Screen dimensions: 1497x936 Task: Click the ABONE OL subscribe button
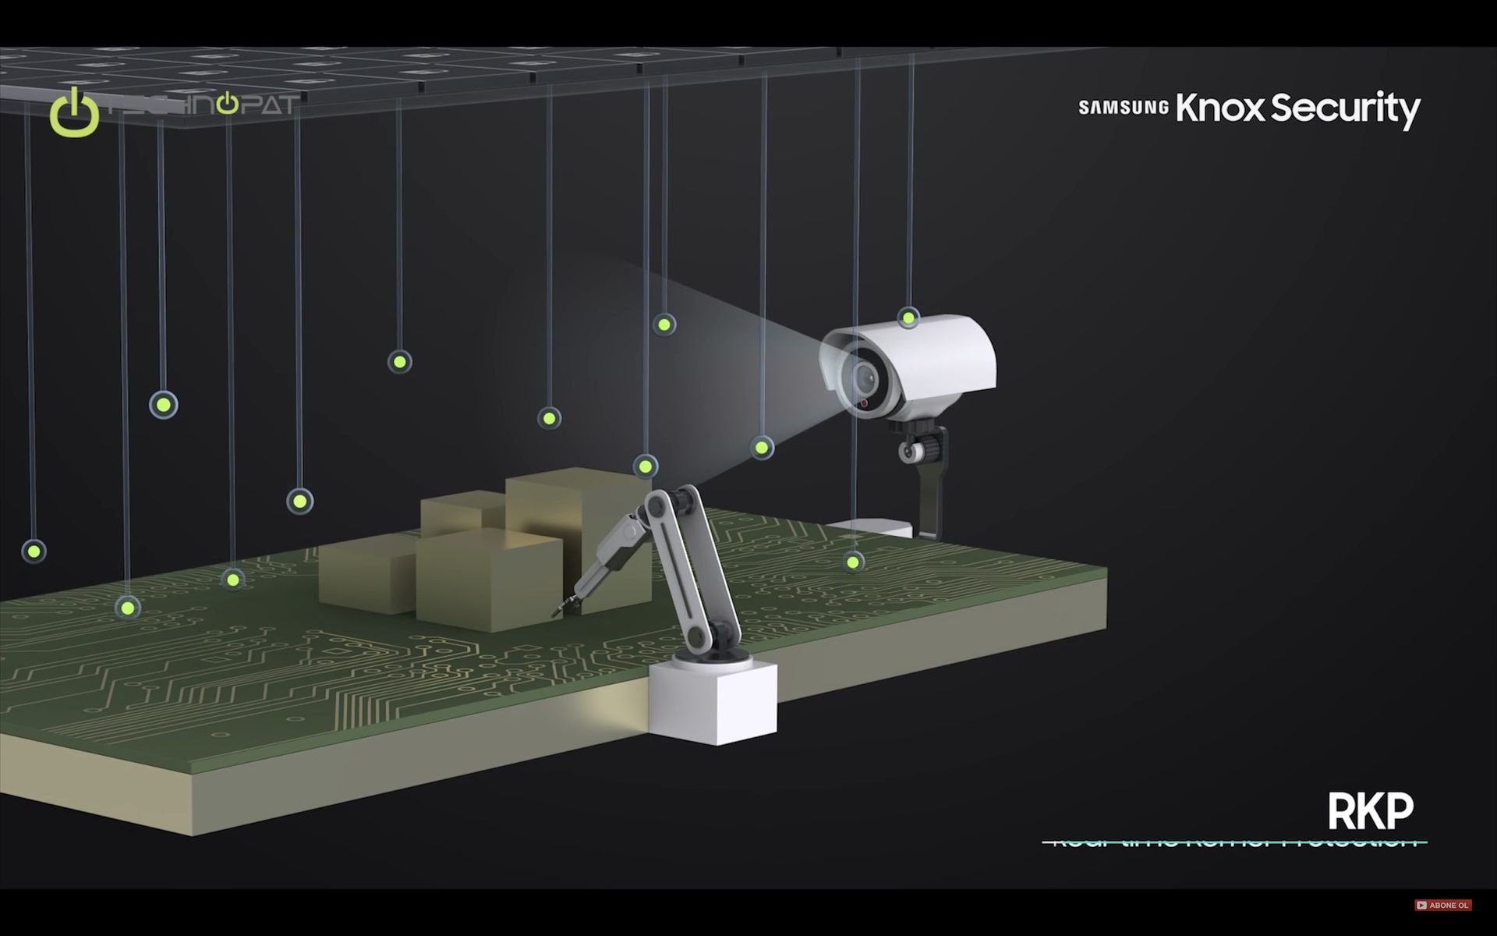[1442, 906]
